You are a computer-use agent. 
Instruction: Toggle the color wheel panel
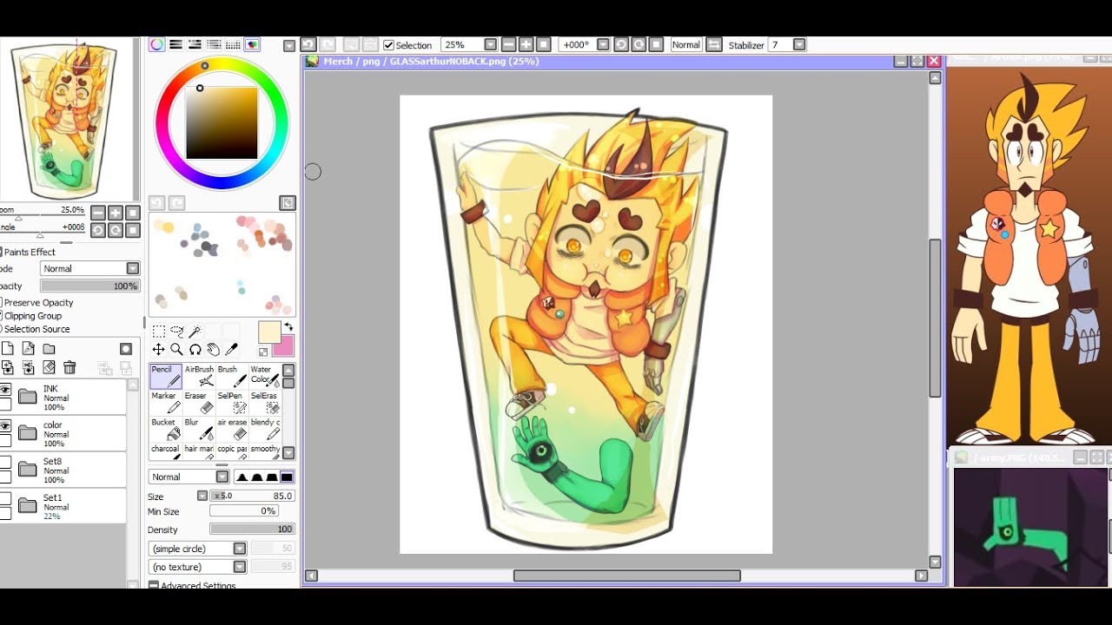[x=156, y=45]
